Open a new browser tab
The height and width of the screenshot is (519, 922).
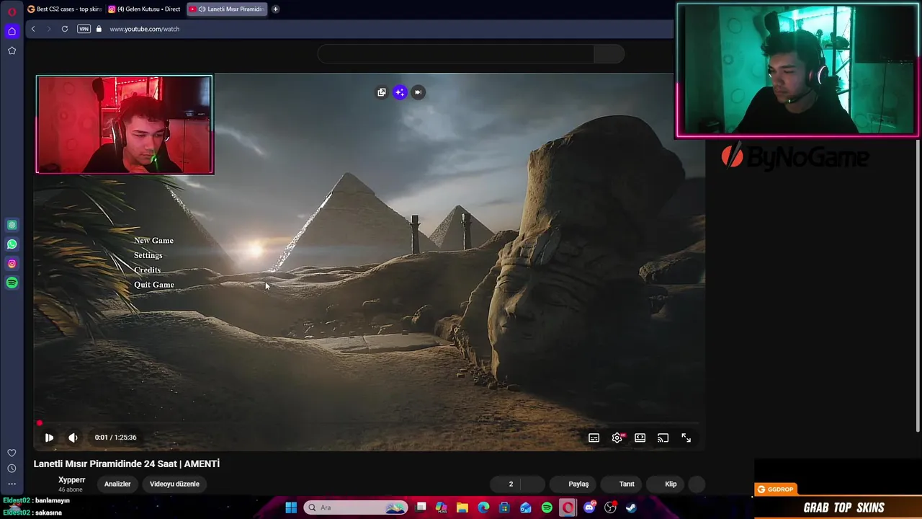point(275,9)
